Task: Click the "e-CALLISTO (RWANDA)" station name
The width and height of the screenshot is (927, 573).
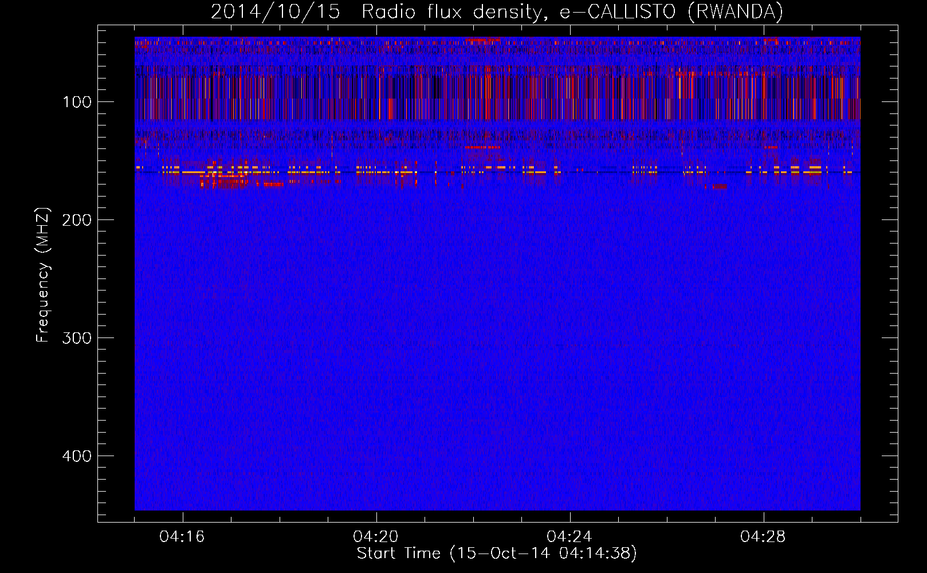Action: [671, 12]
